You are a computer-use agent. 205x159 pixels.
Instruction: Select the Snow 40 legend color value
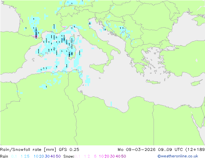[118, 156]
